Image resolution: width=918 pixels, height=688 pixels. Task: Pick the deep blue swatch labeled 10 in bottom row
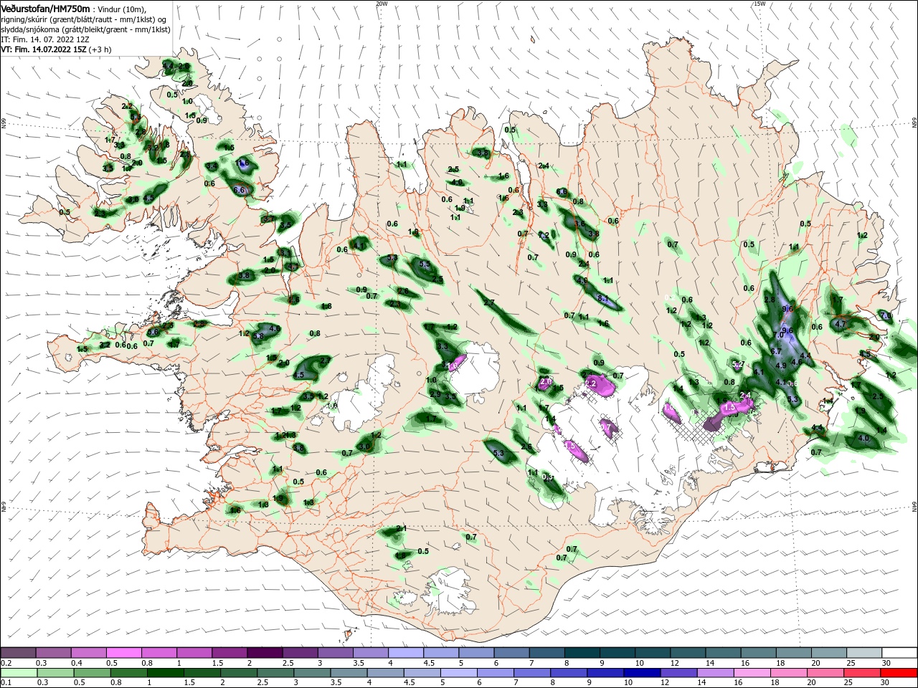(643, 673)
